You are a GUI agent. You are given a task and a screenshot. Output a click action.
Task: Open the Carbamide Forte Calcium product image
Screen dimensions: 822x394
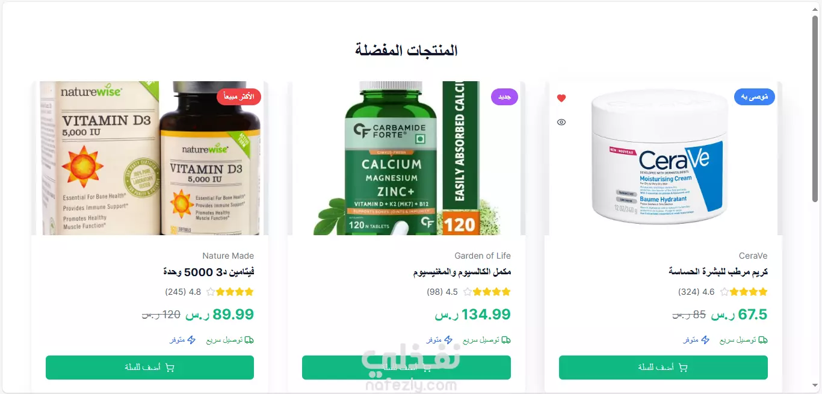click(406, 158)
